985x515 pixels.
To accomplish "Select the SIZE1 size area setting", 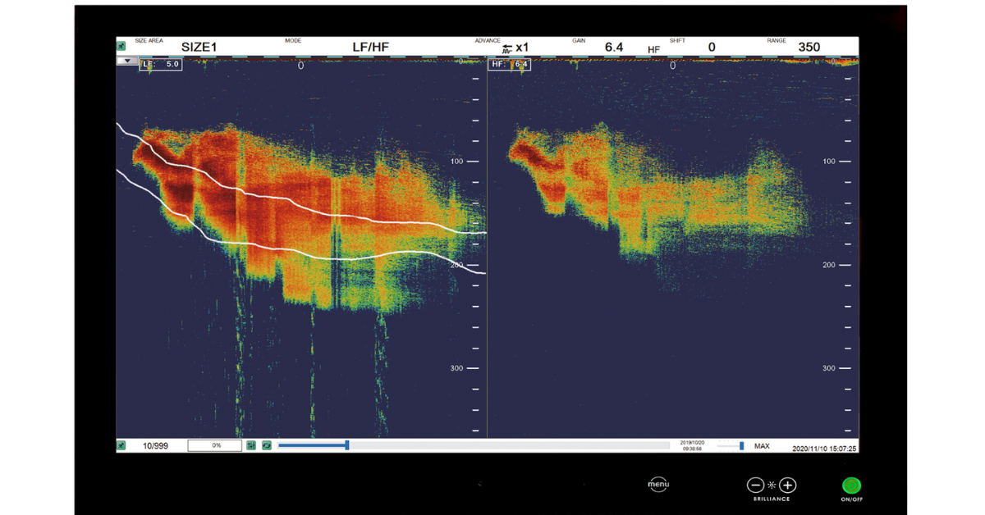I will tap(199, 48).
